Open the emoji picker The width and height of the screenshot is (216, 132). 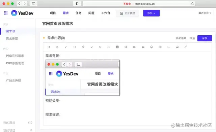click(152, 47)
